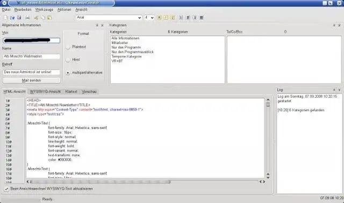Open the window menu icon in title bar
The image size is (344, 203).
click(x=4, y=3)
